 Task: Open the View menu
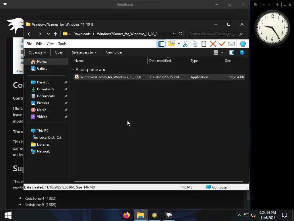[x=50, y=44]
